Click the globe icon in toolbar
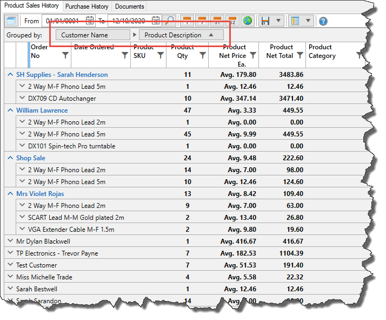Image resolution: width=386 pixels, height=320 pixels. pos(247,21)
